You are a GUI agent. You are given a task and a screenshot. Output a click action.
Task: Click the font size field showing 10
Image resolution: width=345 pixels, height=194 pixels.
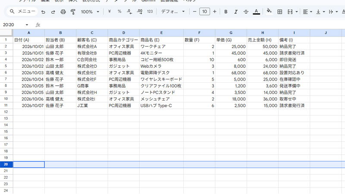[x=204, y=12]
